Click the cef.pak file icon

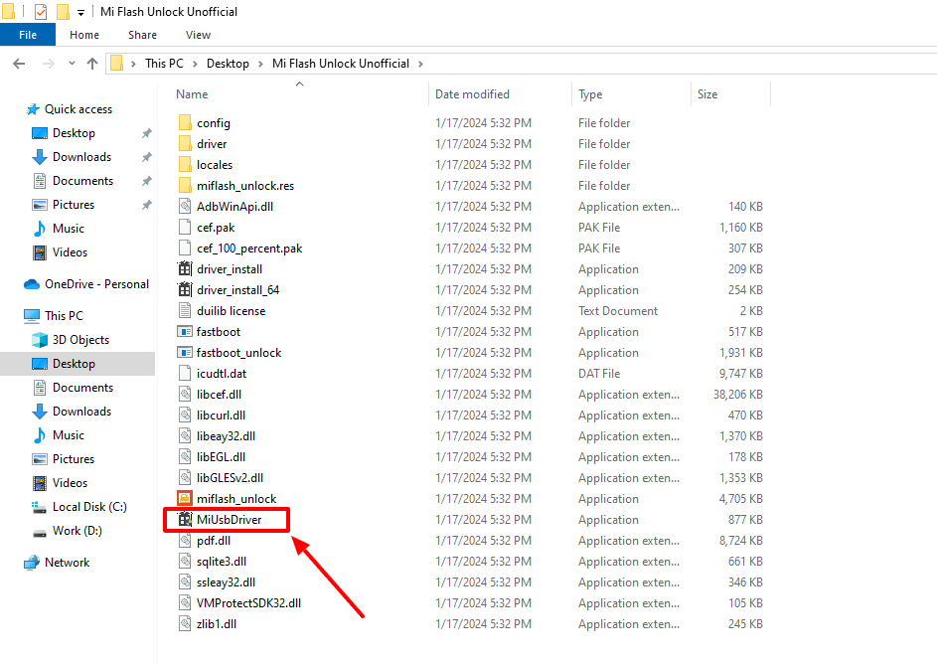[x=185, y=227]
